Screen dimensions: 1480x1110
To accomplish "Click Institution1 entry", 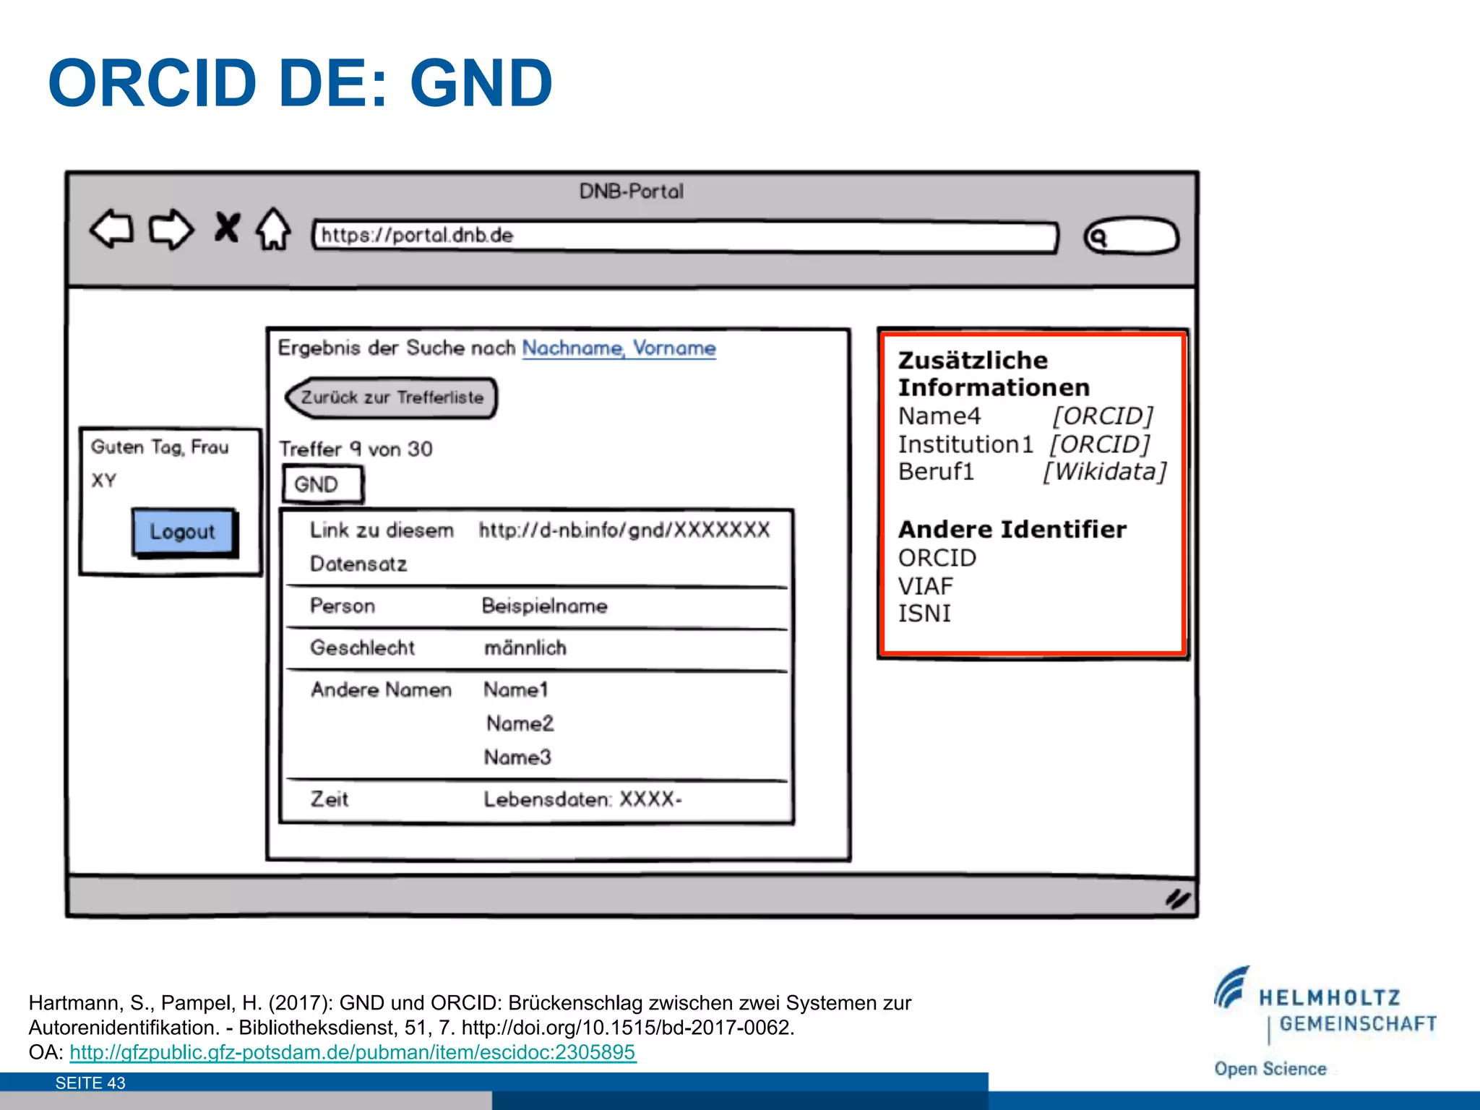I will 965,444.
